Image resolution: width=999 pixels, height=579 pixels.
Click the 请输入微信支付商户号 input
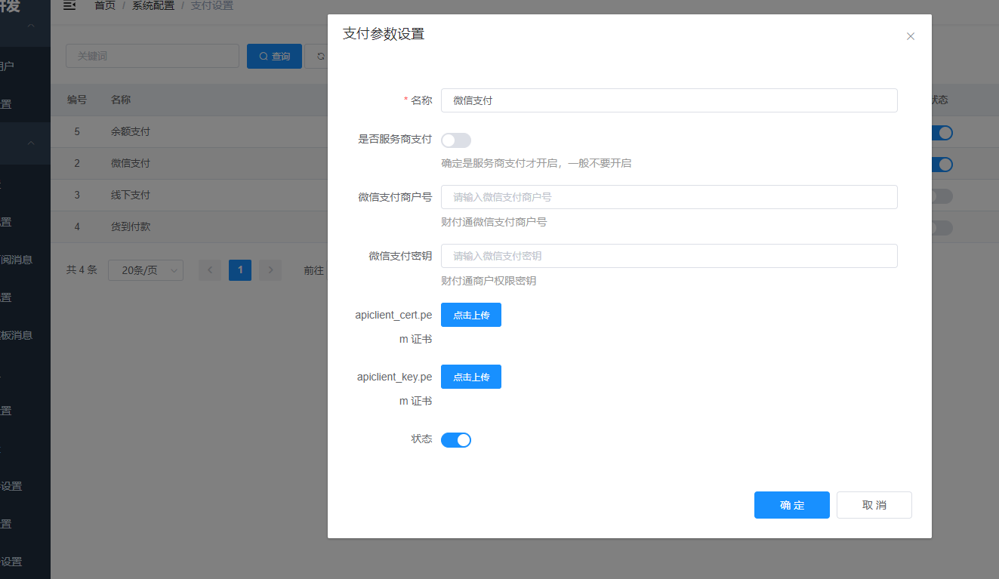point(669,197)
